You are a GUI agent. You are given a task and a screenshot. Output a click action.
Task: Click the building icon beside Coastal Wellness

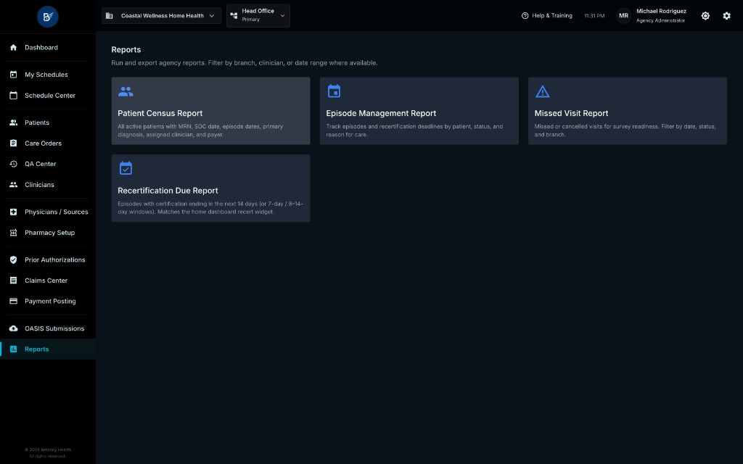[x=109, y=16]
